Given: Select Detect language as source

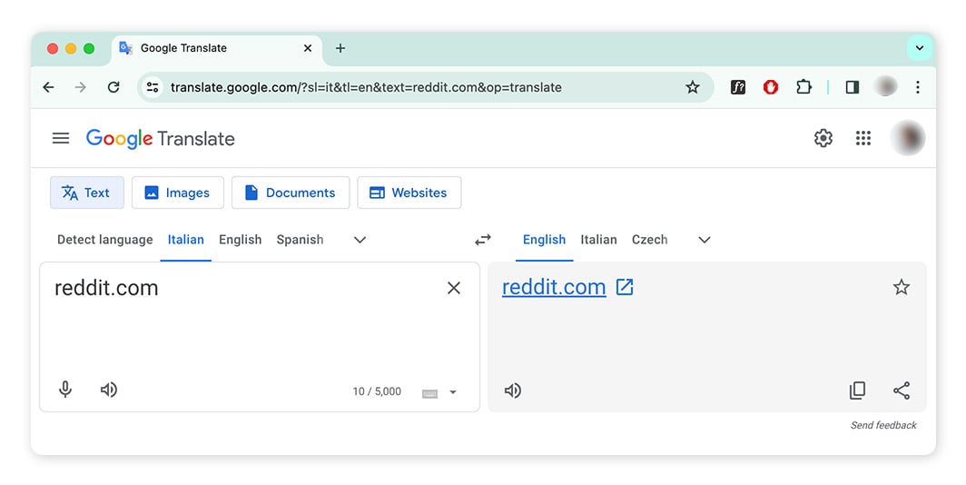Looking at the screenshot, I should click(104, 240).
